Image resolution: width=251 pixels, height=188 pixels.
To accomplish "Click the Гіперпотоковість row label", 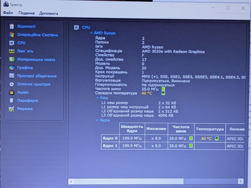I will [111, 85].
